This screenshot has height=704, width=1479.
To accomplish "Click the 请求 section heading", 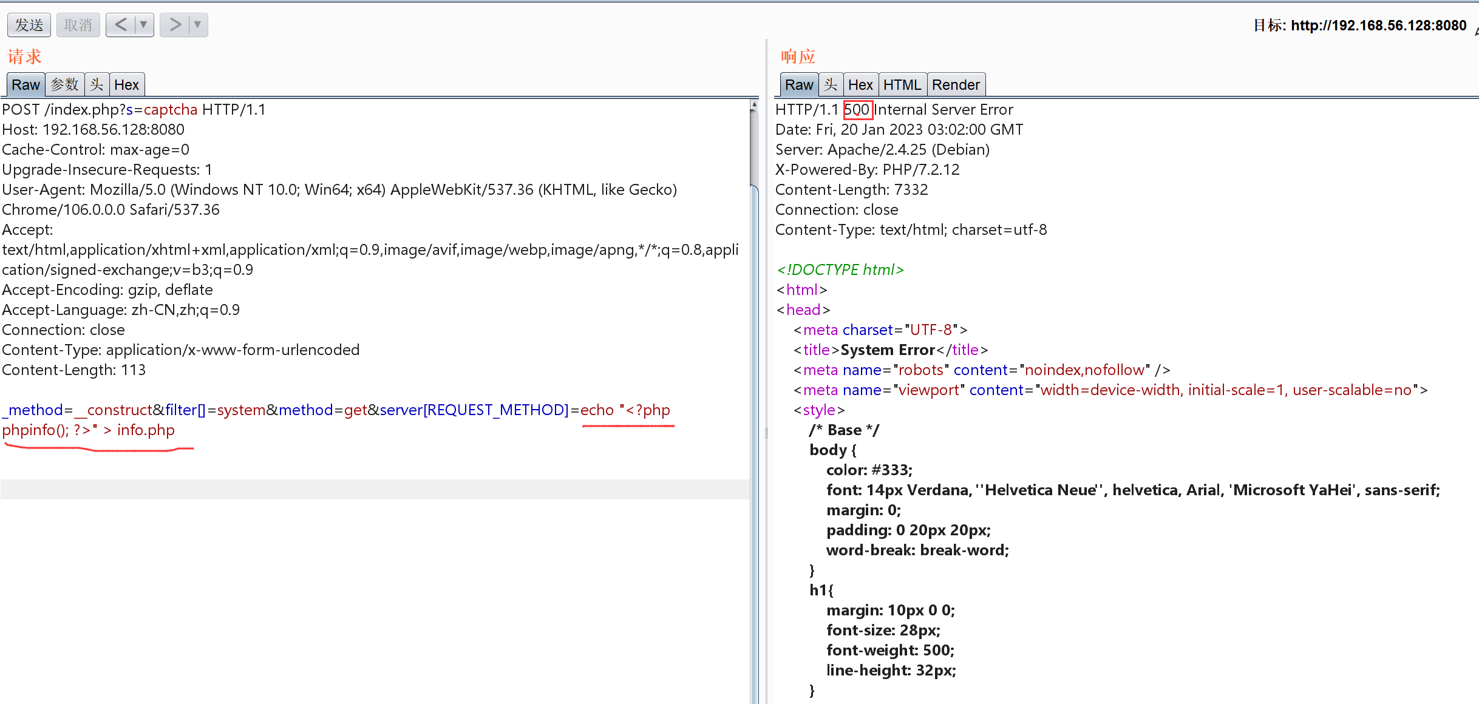I will (24, 56).
